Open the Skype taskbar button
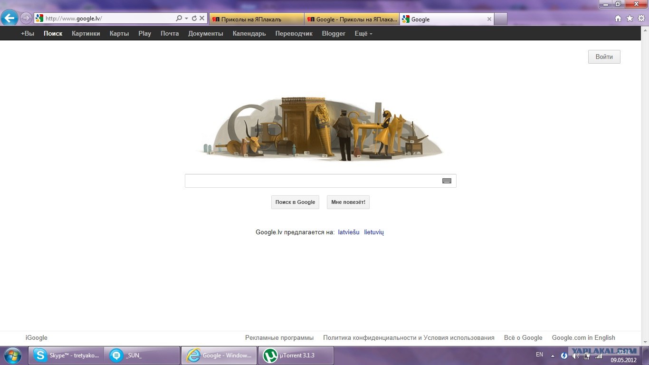 click(x=67, y=355)
